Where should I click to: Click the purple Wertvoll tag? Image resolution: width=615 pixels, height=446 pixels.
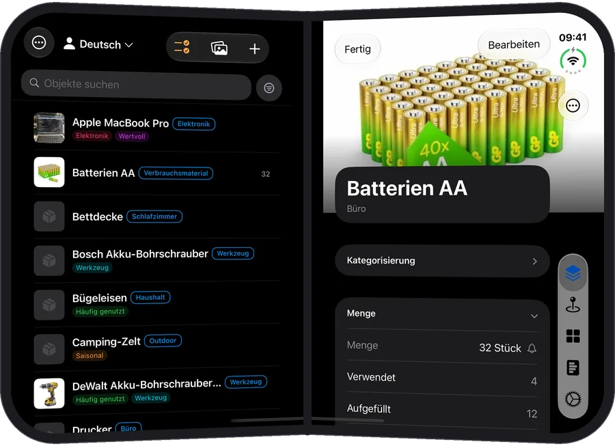coord(132,137)
